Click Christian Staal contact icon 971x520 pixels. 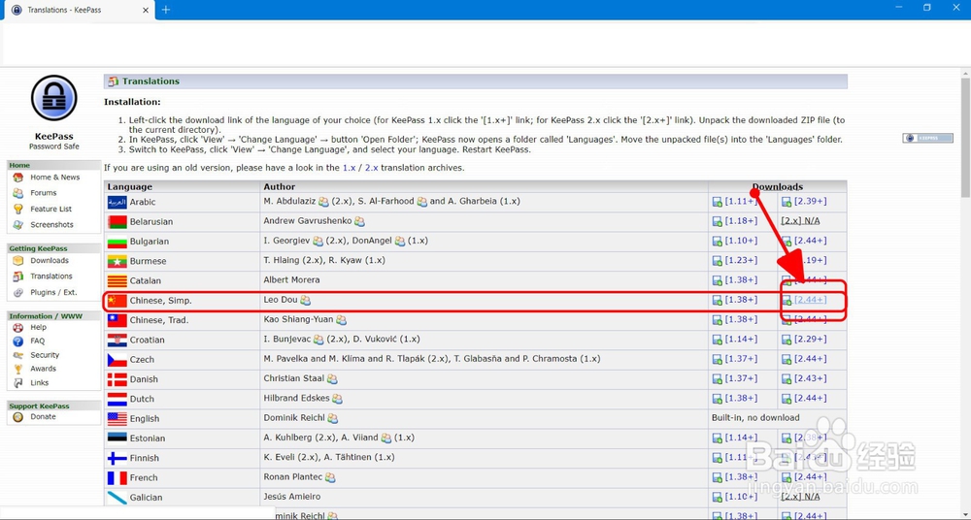(332, 379)
